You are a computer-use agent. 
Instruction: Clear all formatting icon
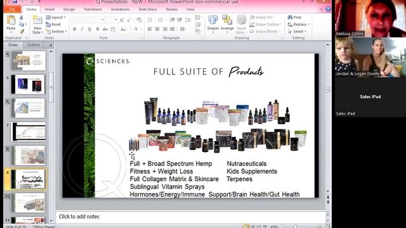point(139,20)
